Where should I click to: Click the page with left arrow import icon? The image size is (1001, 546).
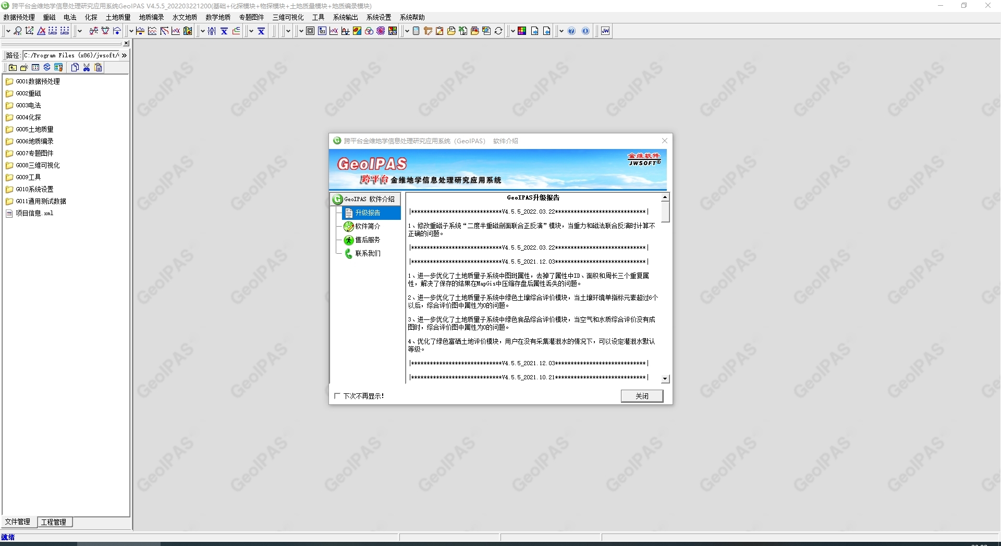pyautogui.click(x=546, y=31)
